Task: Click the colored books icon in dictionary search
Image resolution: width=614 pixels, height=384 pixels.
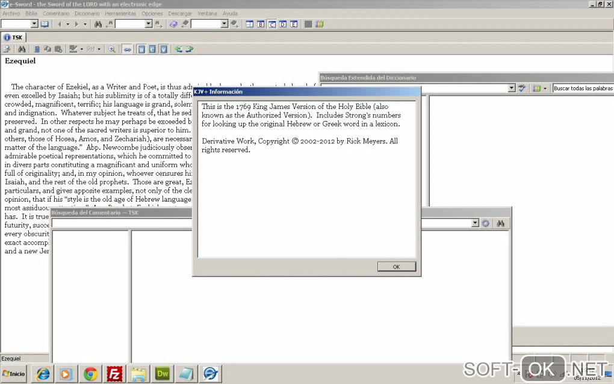Action: coord(536,88)
